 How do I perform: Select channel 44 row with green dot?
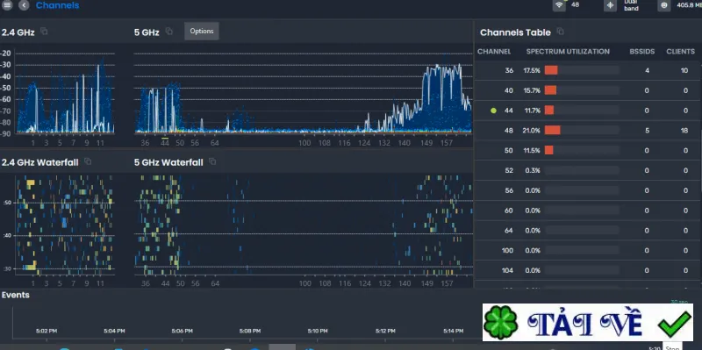coord(586,111)
